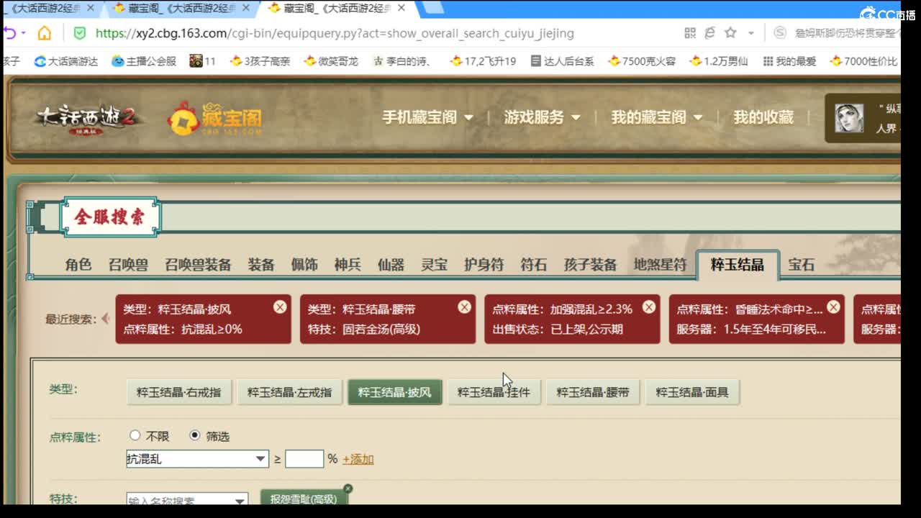Open bookmark 3孩子高亲

[260, 61]
